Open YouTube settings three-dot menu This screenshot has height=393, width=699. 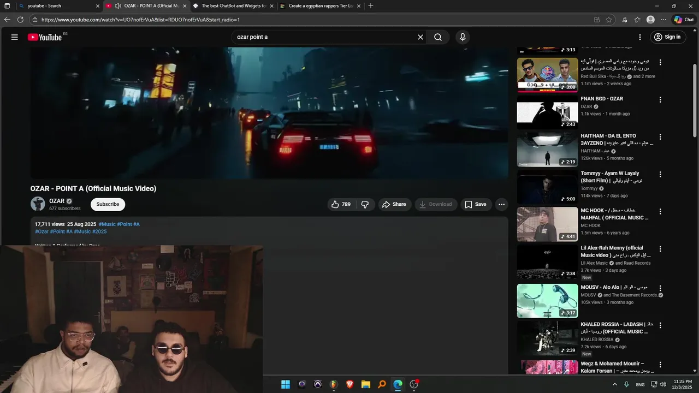point(640,37)
